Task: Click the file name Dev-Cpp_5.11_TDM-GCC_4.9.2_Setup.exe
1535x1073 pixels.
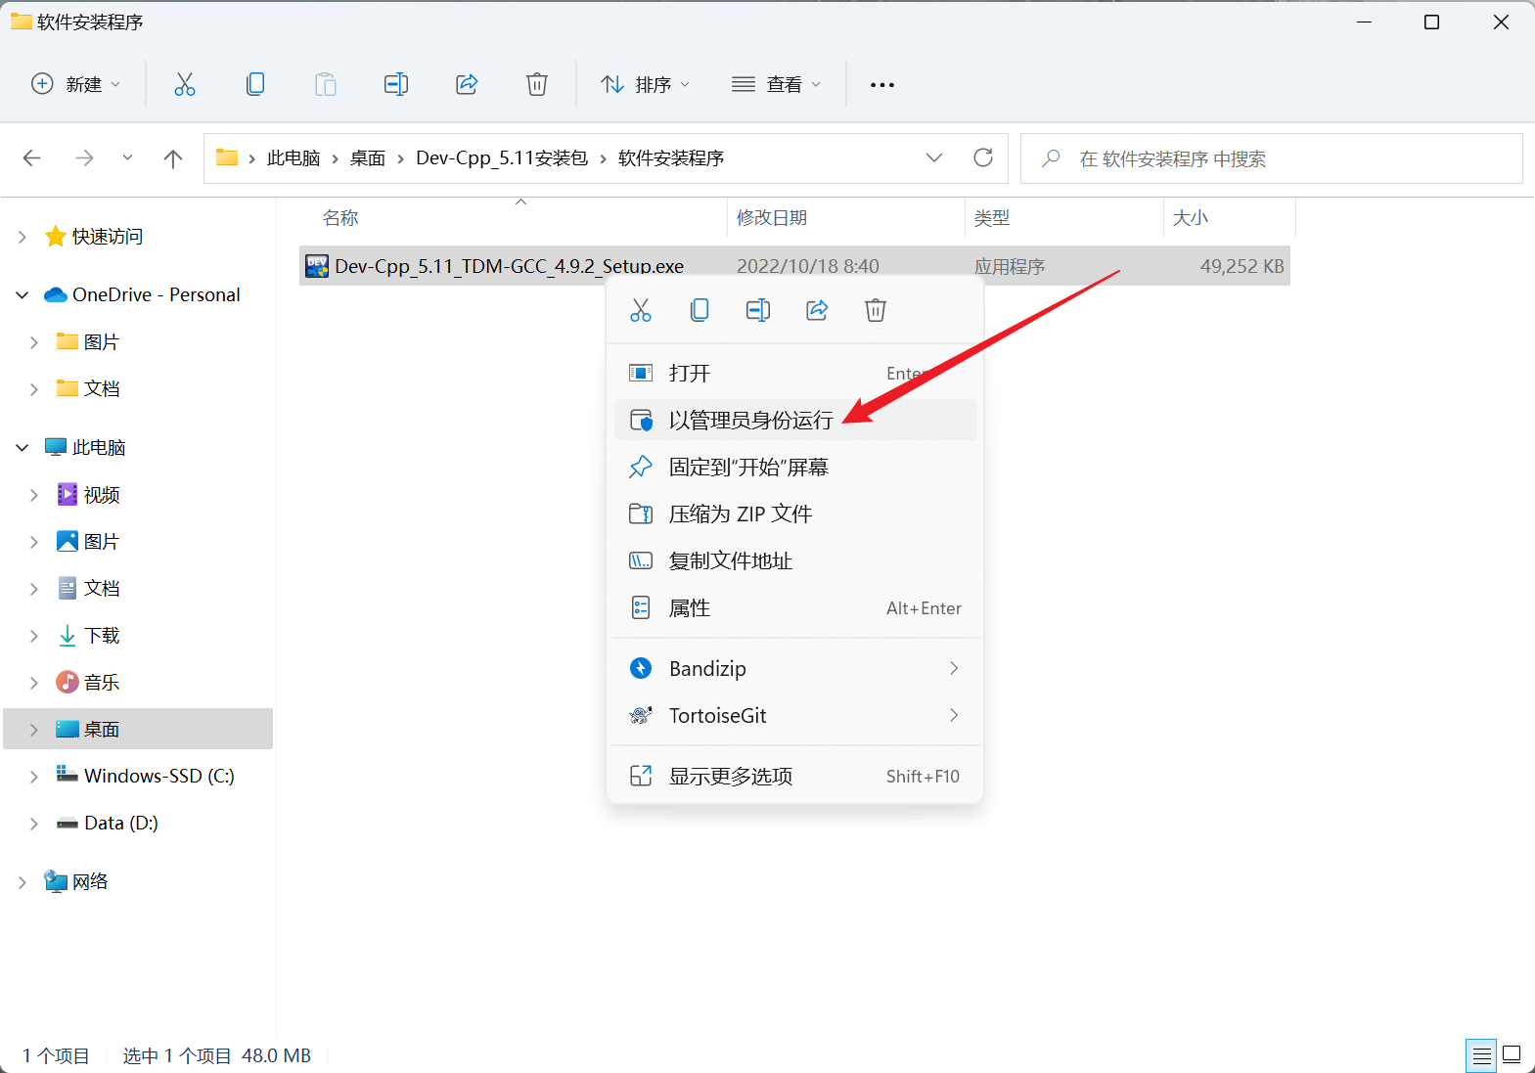Action: click(x=509, y=266)
